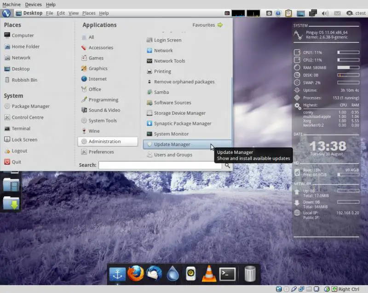368x293 pixels.
Task: Open the VirtualBox Machine menu
Action: 11,5
